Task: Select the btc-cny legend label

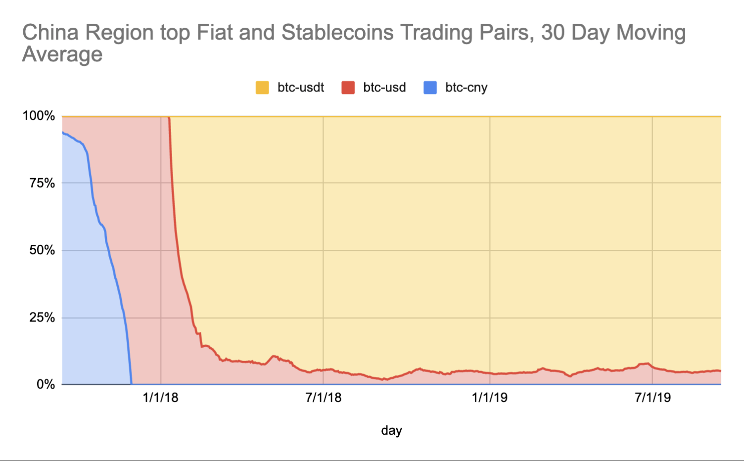Action: tap(466, 88)
